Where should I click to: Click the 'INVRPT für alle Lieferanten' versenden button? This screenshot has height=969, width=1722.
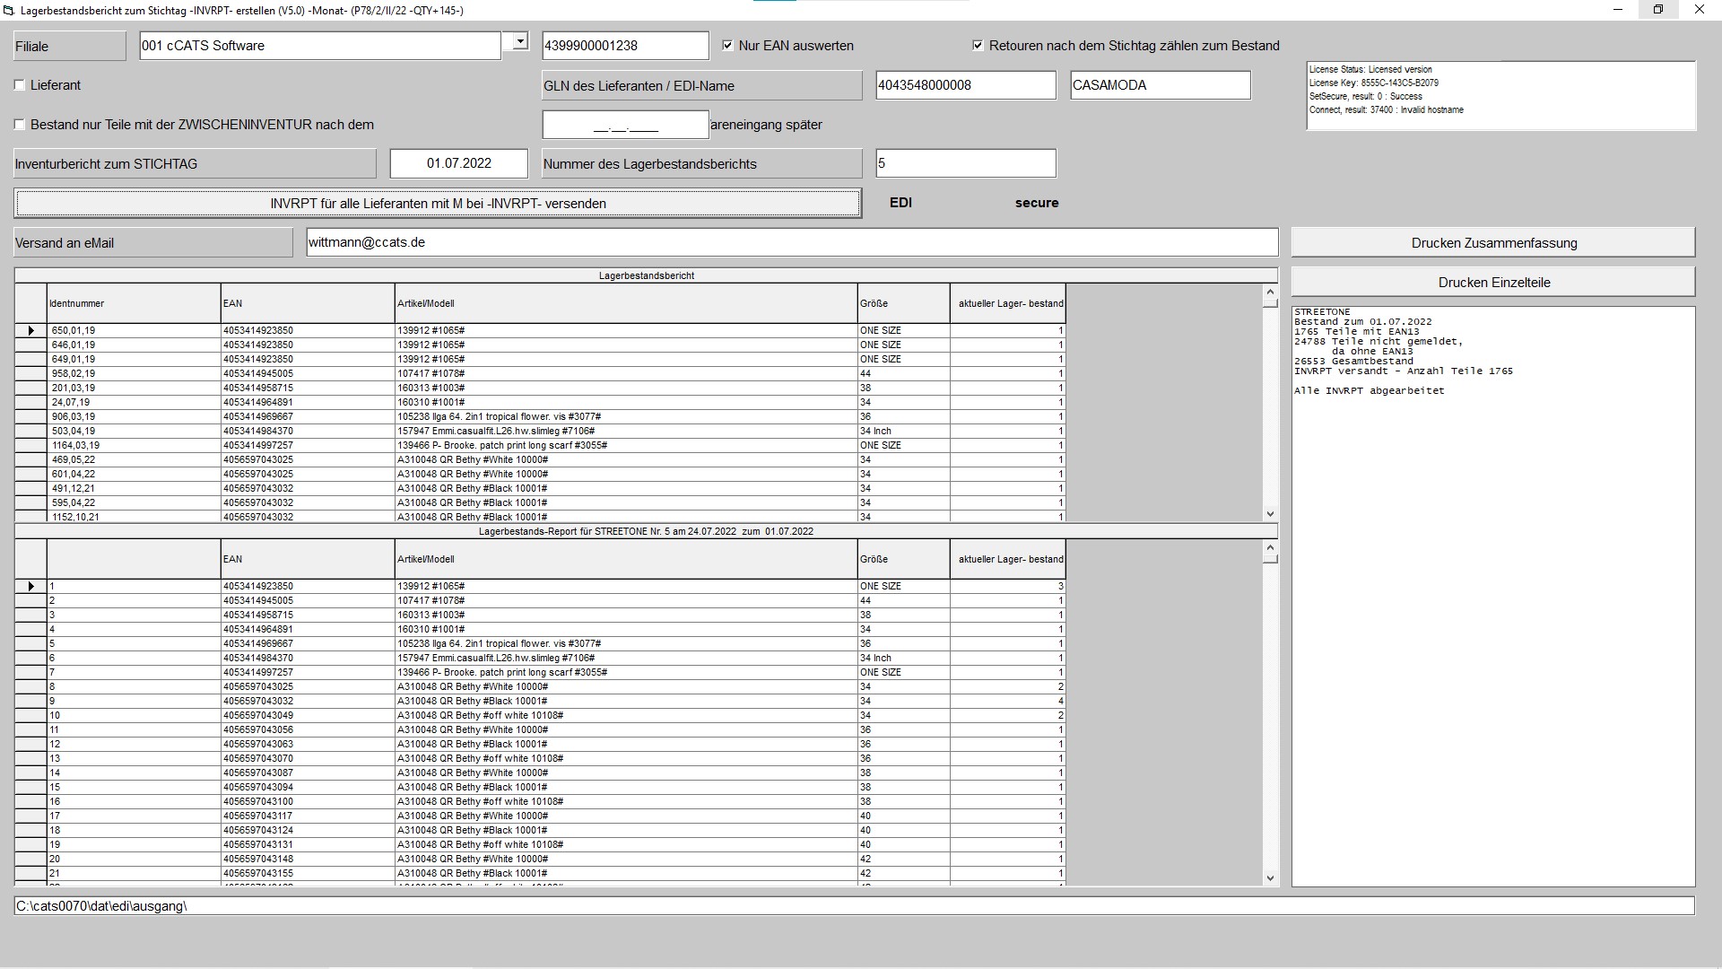coord(438,204)
